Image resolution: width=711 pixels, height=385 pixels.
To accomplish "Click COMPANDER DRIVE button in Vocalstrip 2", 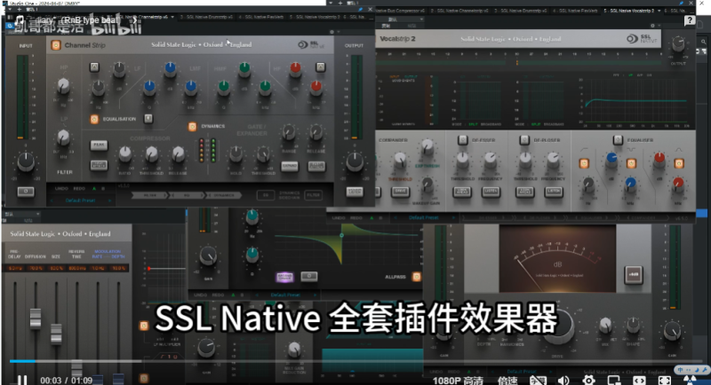I will (x=399, y=192).
